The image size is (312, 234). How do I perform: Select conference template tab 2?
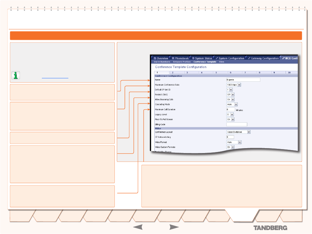[x=177, y=72]
